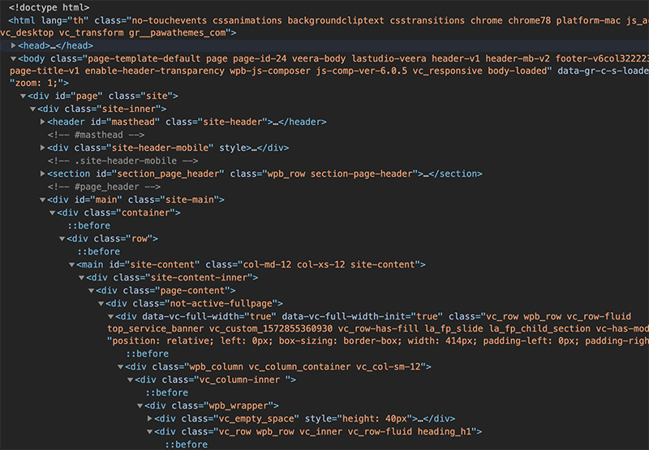Collapse the div class="row" triangle
This screenshot has width=649, height=450.
(62, 238)
